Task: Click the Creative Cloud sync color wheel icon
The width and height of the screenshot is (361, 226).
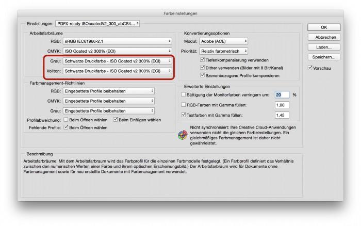Action: click(183, 135)
